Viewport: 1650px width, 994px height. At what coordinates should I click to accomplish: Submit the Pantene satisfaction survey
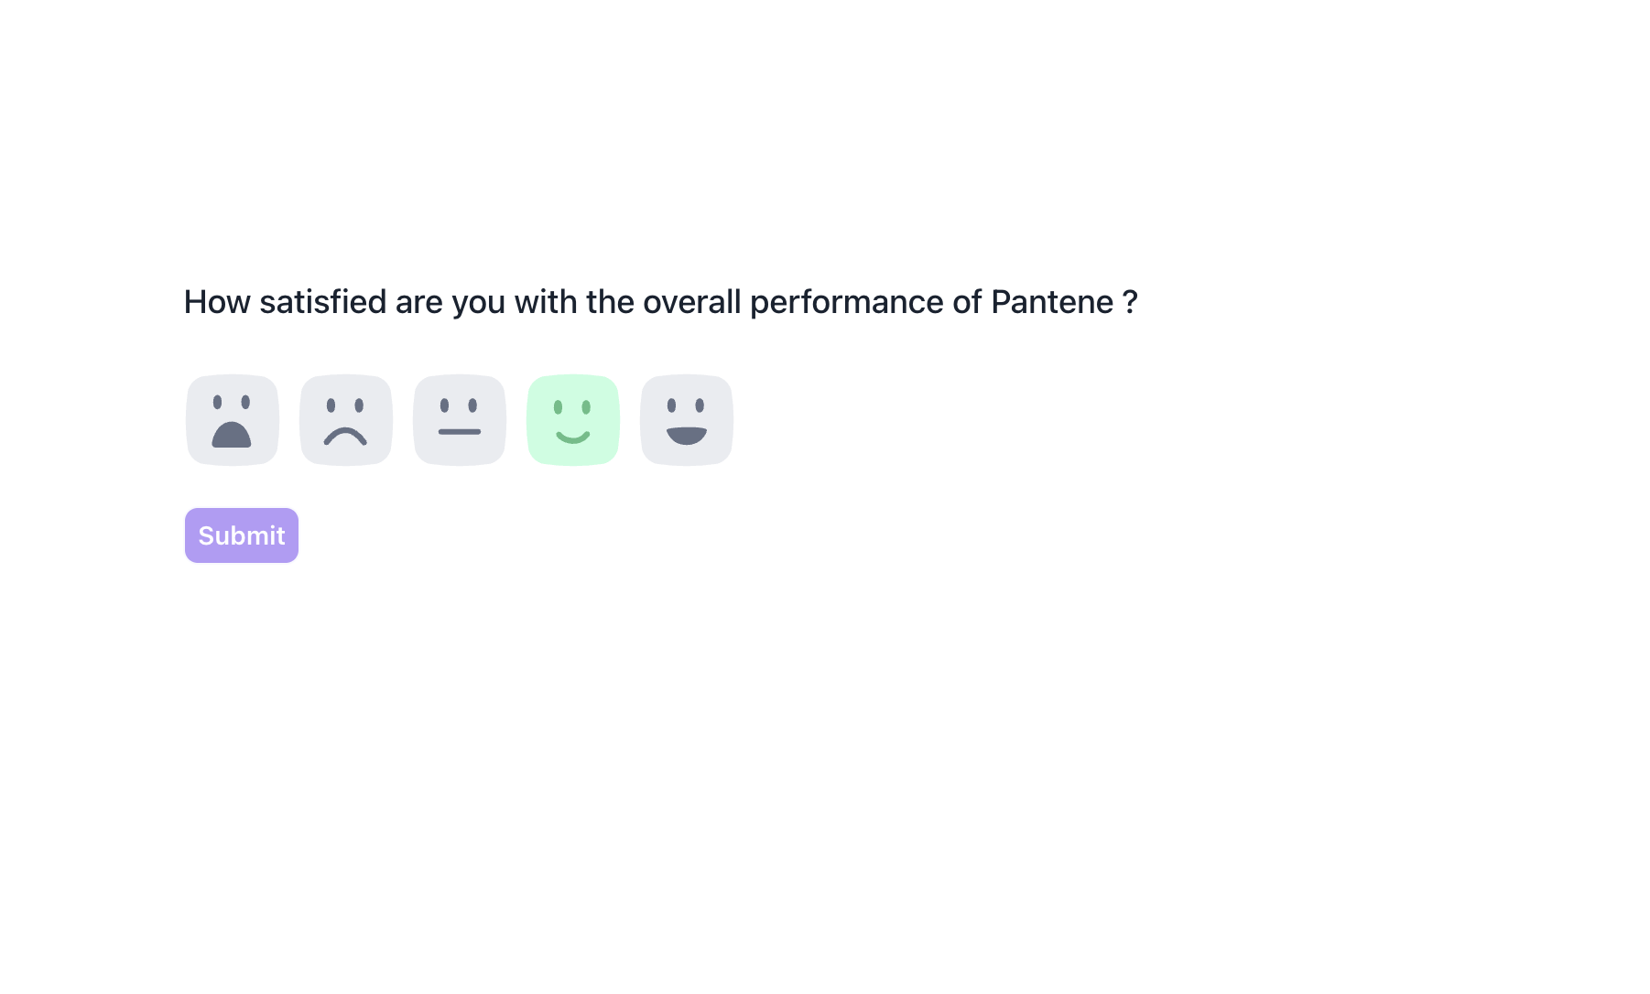242,535
